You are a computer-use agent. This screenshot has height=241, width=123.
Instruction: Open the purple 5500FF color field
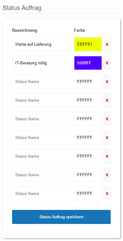(88, 63)
